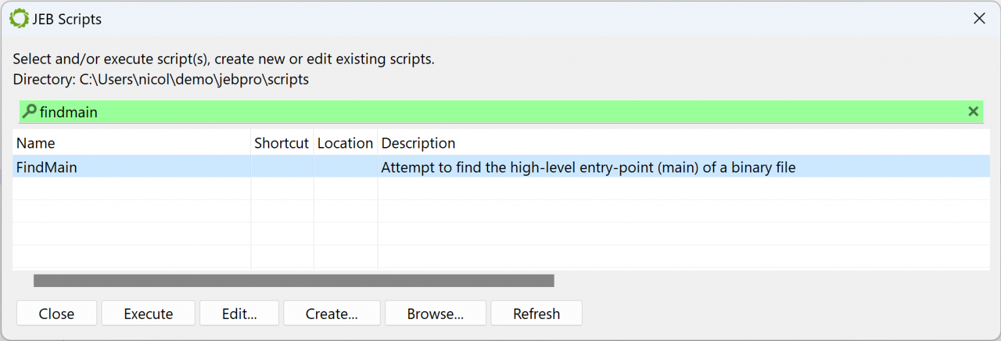Click the Shortcut cell of FindMain row
This screenshot has width=1001, height=341.
[x=282, y=167]
